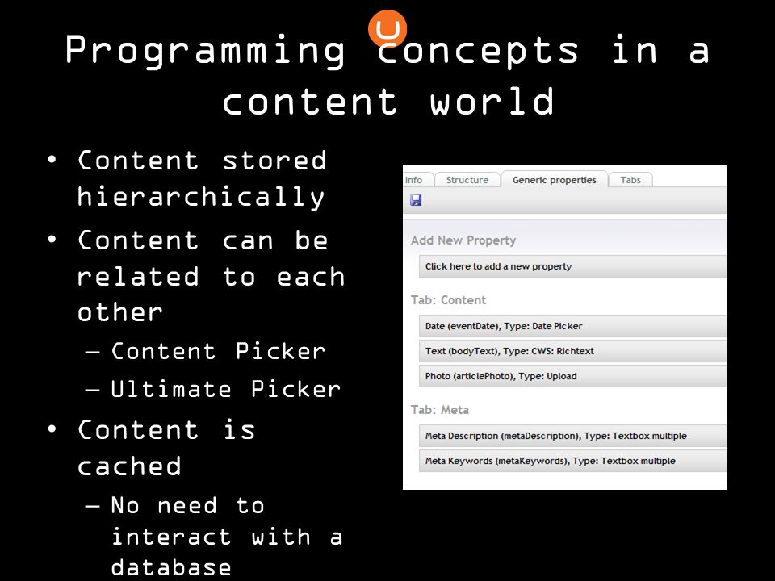Select the slide title Programming concepts text
The height and width of the screenshot is (581, 775).
coord(387,75)
